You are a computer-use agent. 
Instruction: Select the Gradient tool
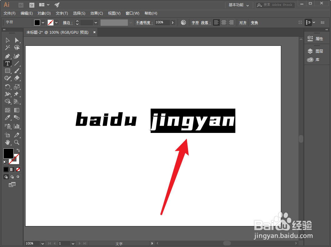pyautogui.click(x=17, y=110)
